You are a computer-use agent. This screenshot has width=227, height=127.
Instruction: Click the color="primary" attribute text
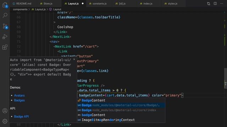pos(166,95)
